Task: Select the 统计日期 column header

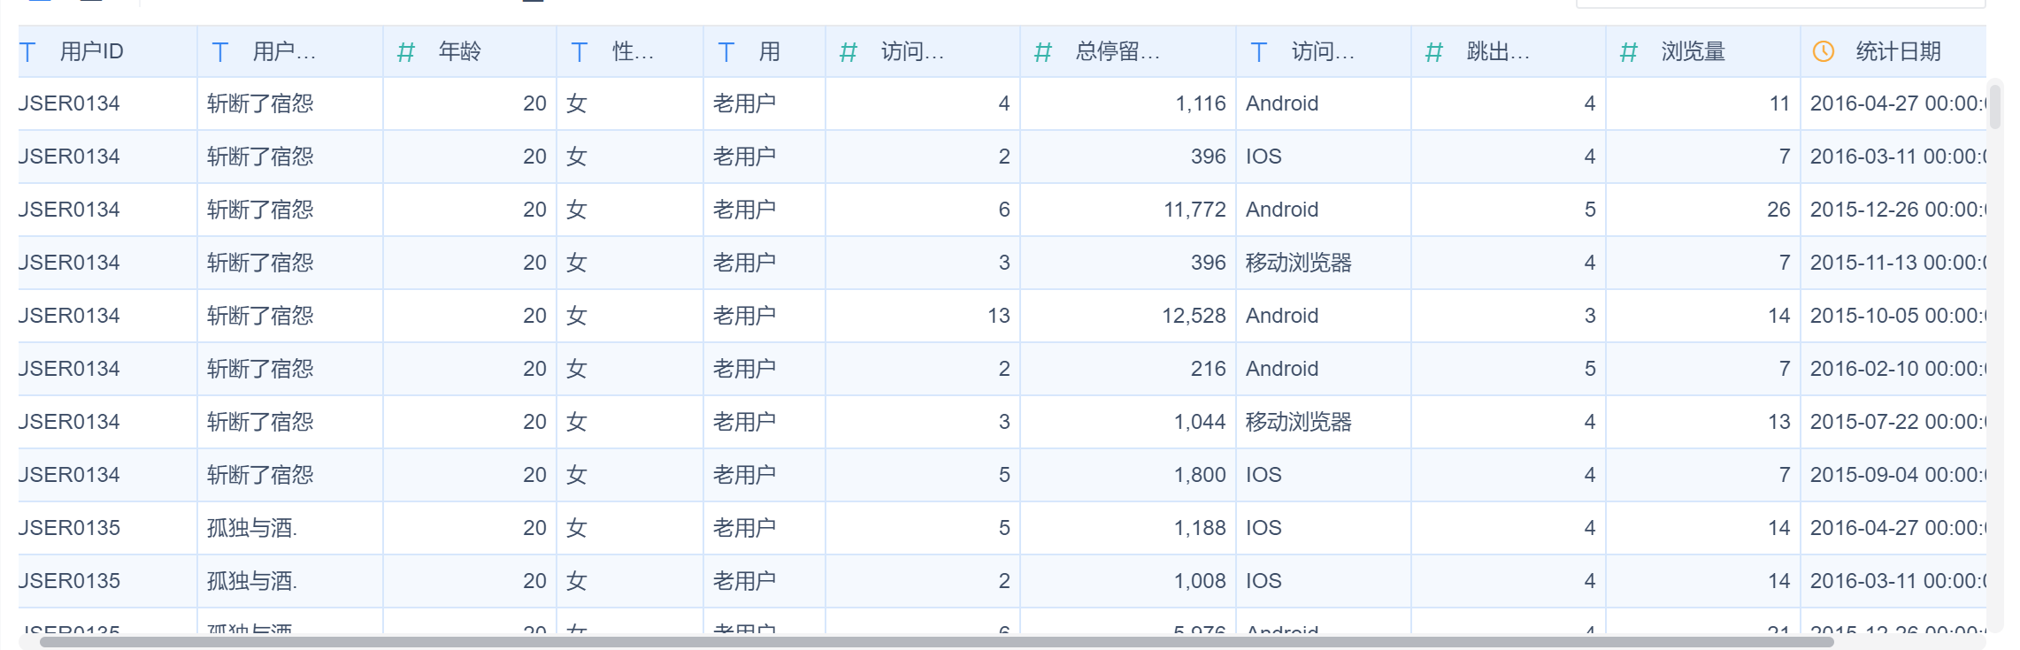Action: click(x=1898, y=52)
